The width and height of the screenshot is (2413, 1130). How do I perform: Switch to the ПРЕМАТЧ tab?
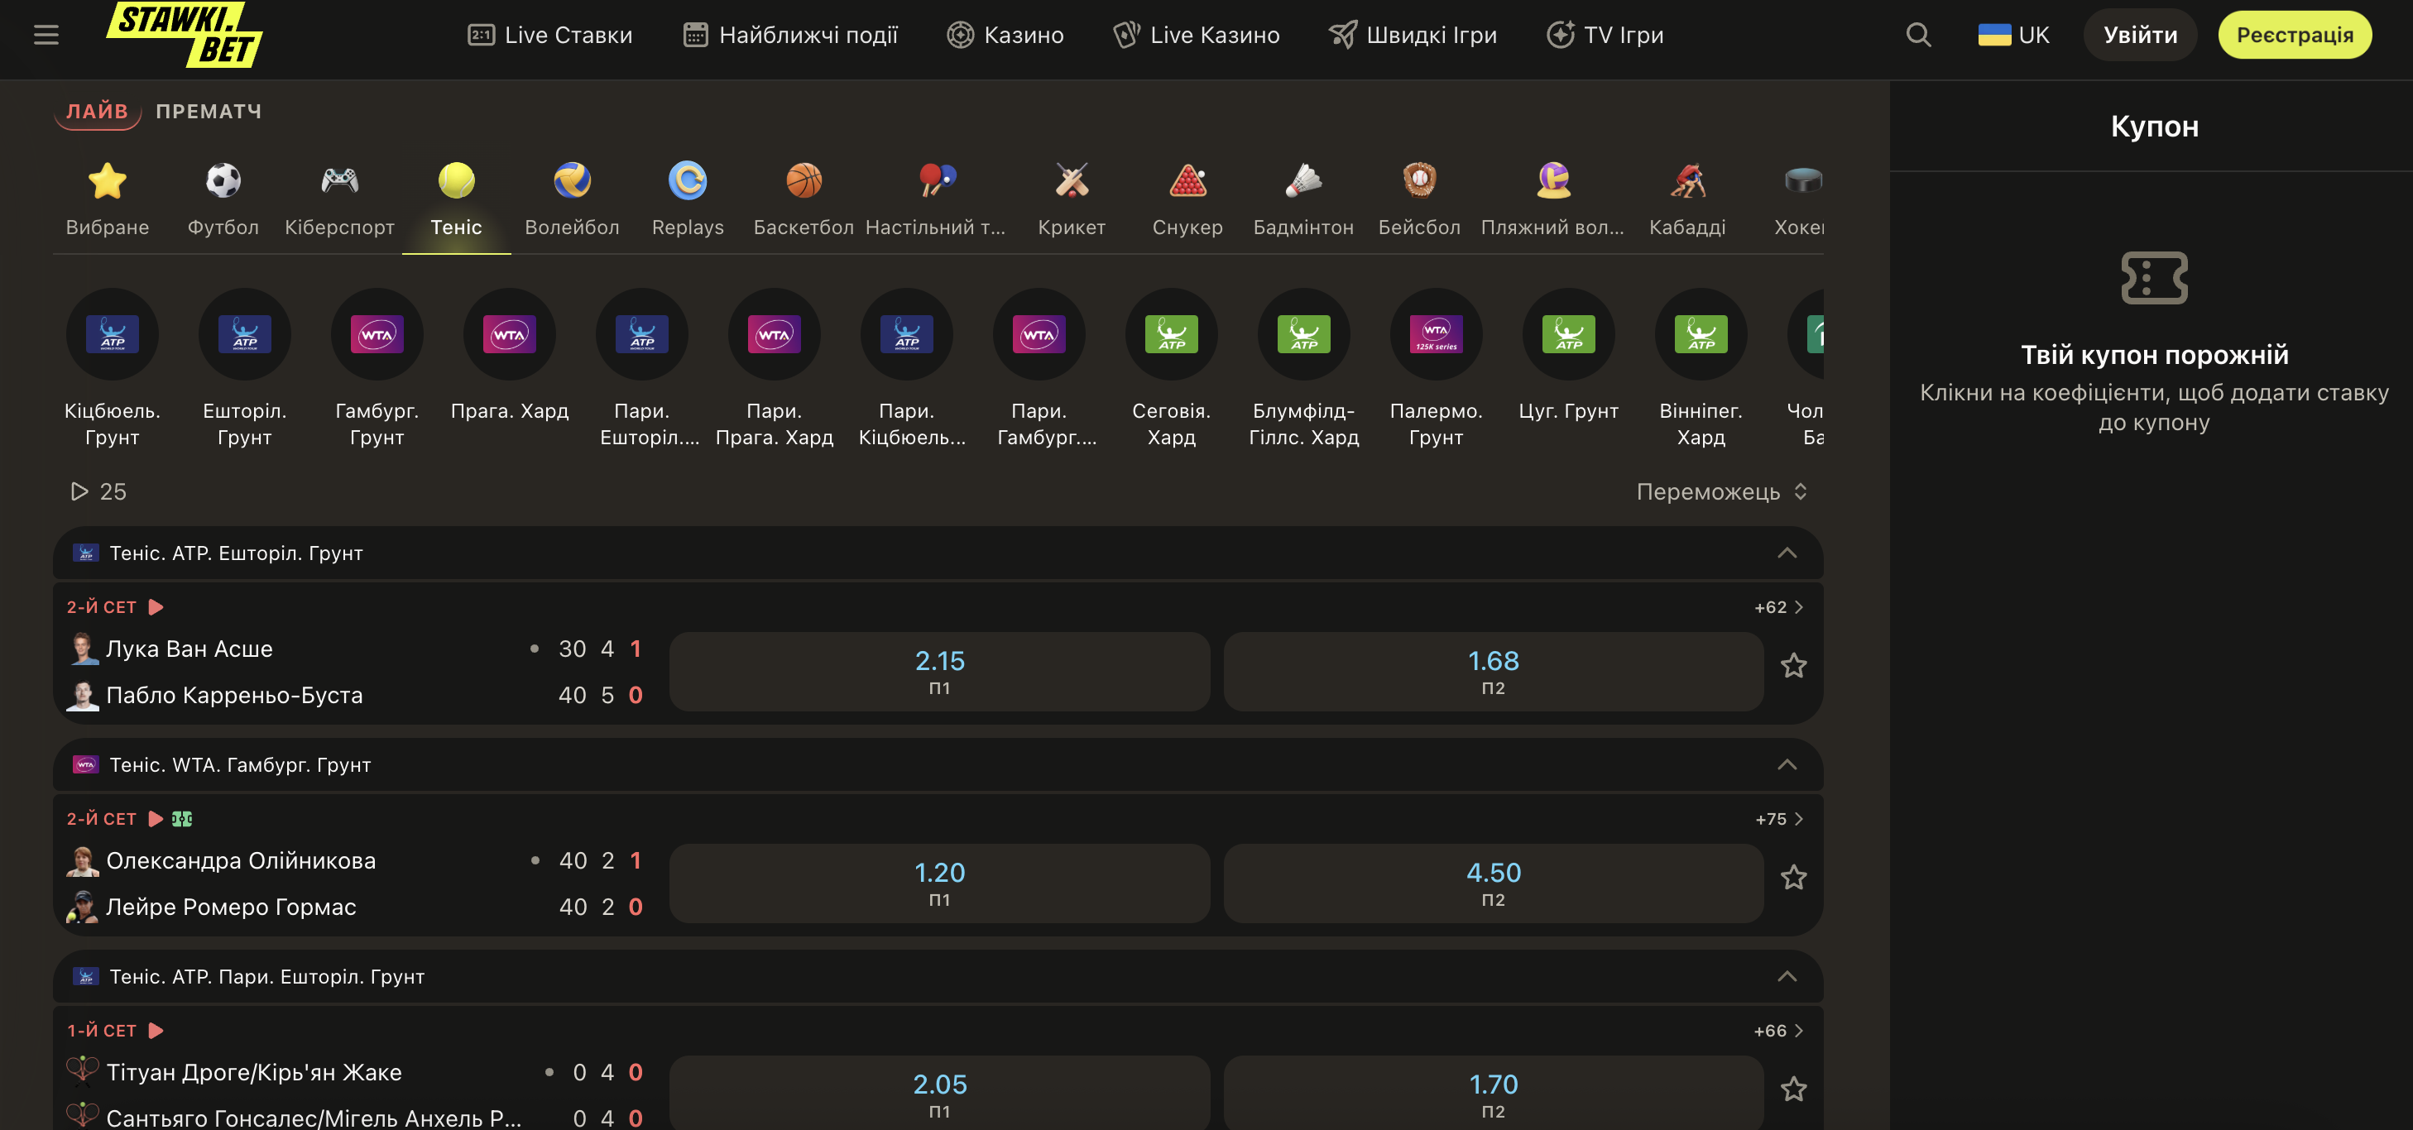208,112
